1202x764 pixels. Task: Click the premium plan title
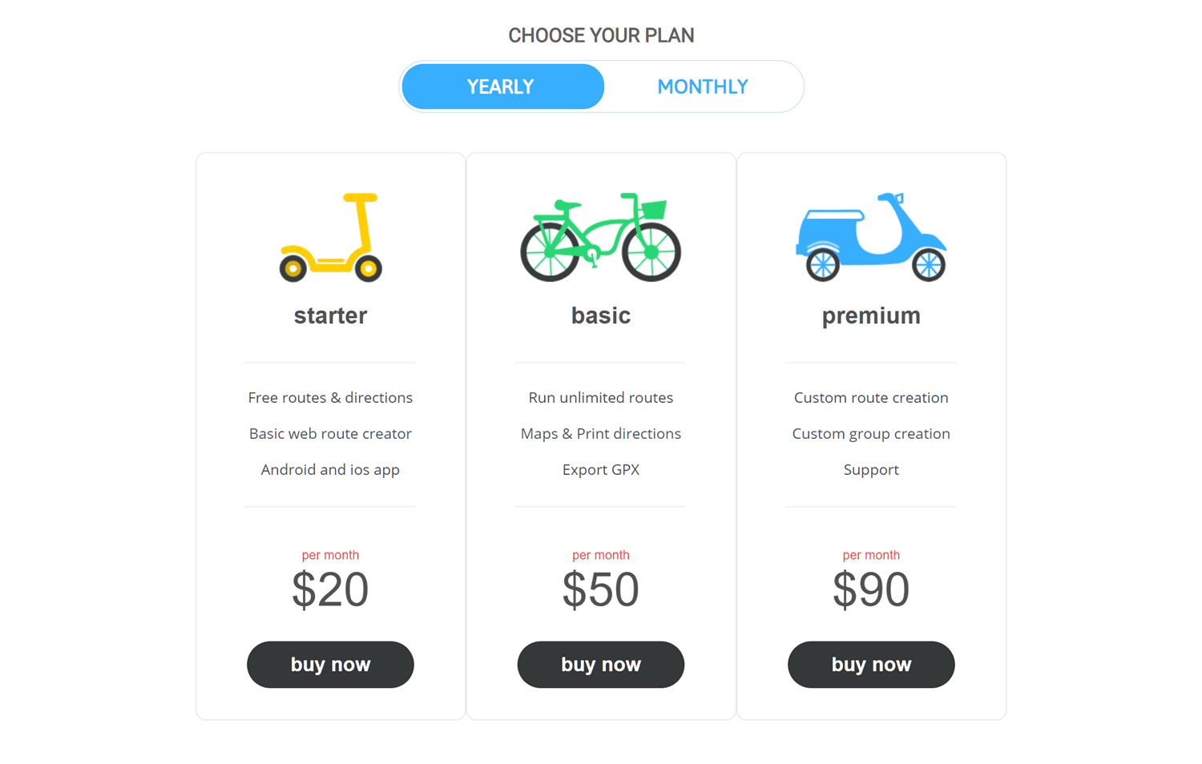point(871,316)
